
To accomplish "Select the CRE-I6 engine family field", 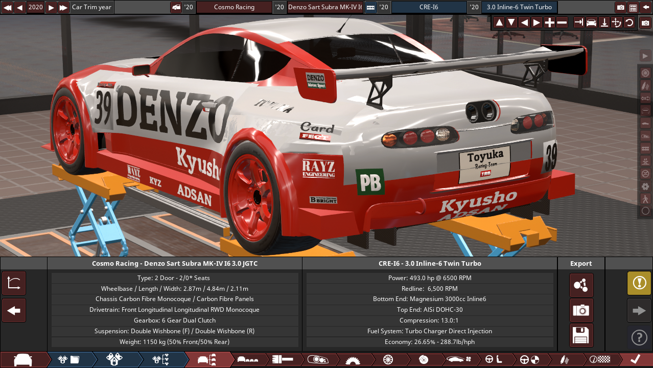I will (x=429, y=7).
